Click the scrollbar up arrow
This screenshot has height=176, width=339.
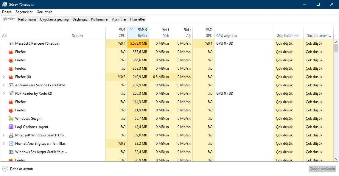[336, 42]
